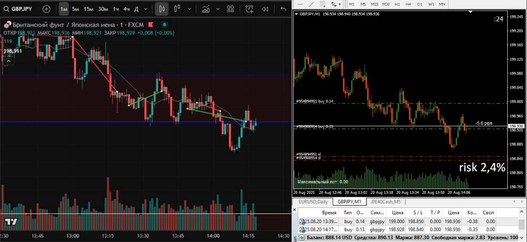Create an alert with the clock icon

click(249, 9)
